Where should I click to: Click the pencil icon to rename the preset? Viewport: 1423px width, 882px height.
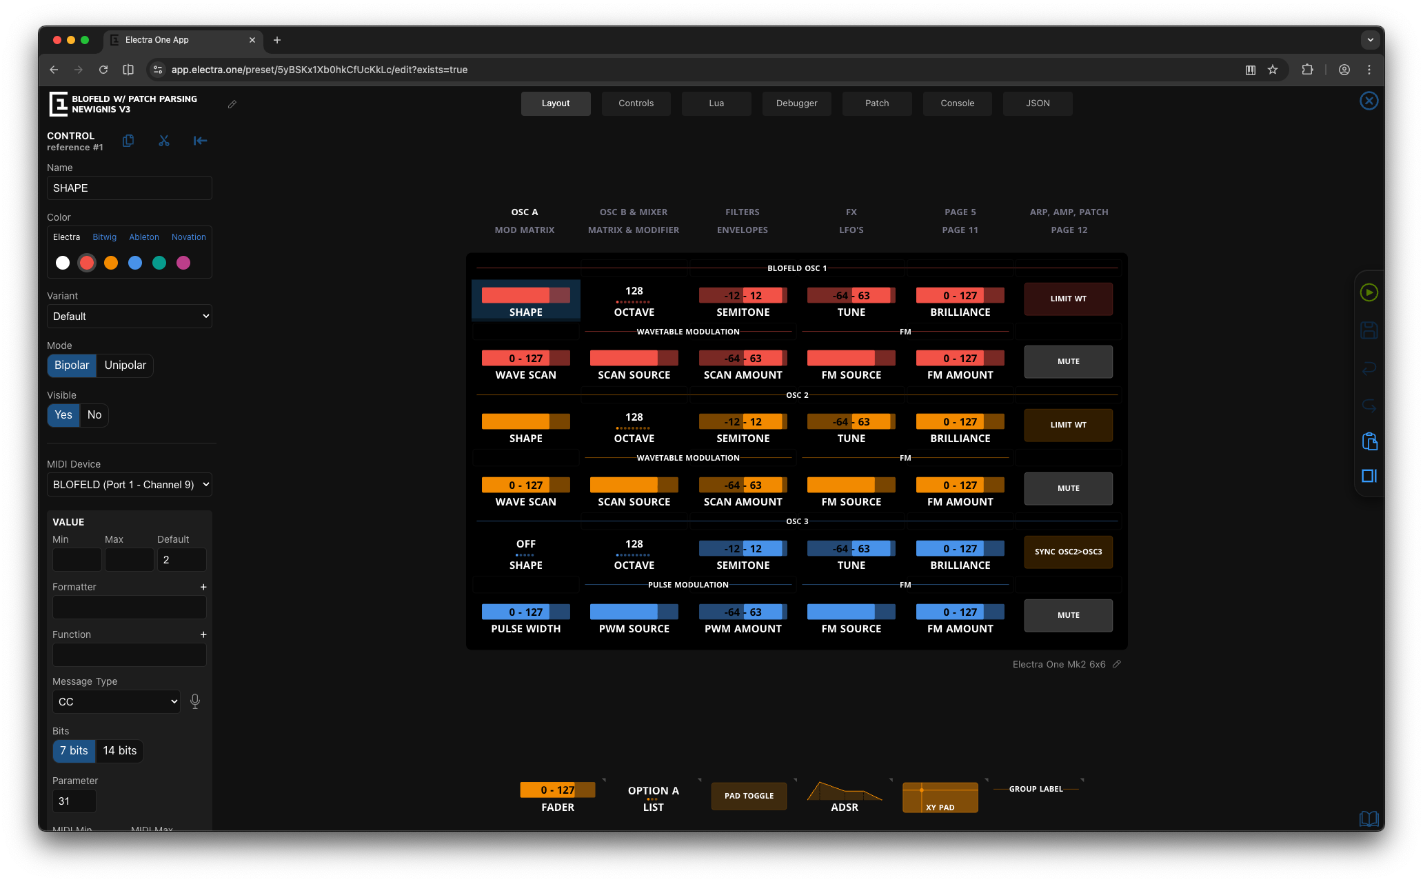click(232, 104)
